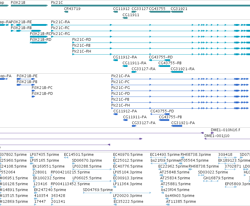The width and height of the screenshot is (250, 206).
Task: Click the Pi3K21B-PE protein label
Action: (x=27, y=76)
